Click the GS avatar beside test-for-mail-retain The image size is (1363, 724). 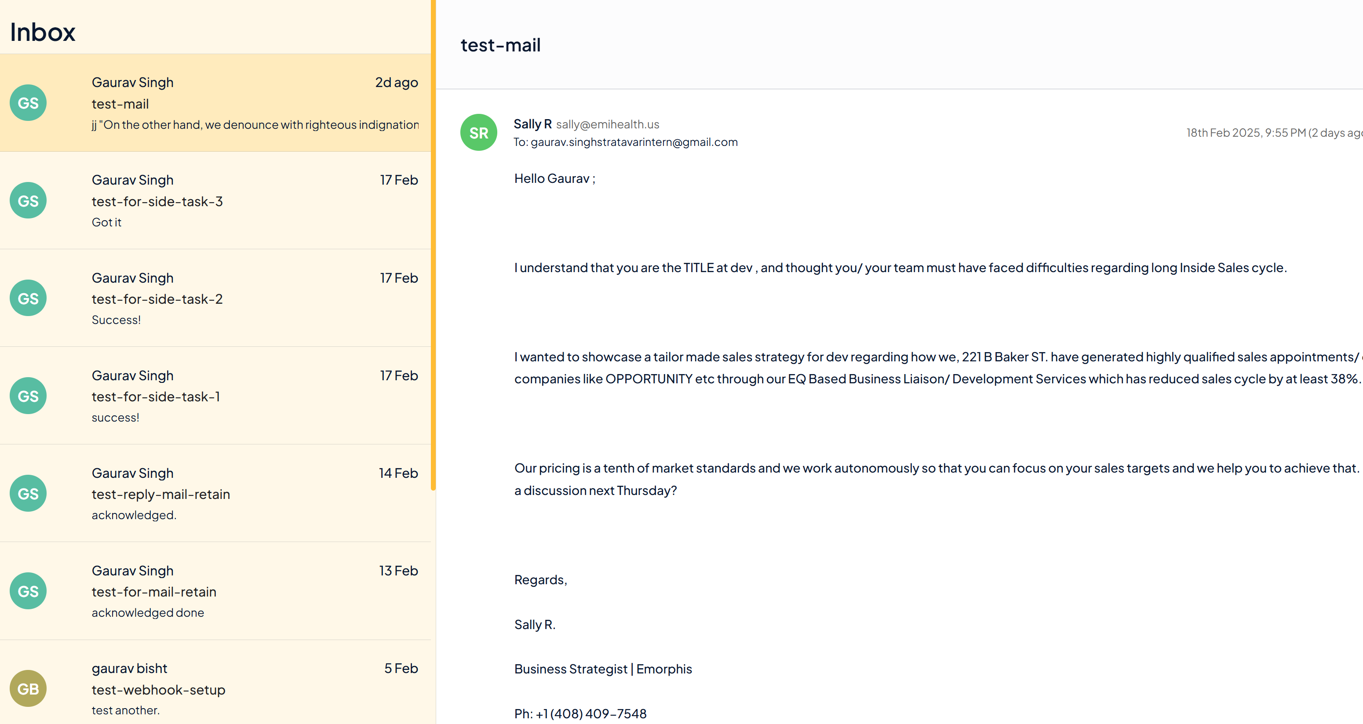(x=28, y=591)
